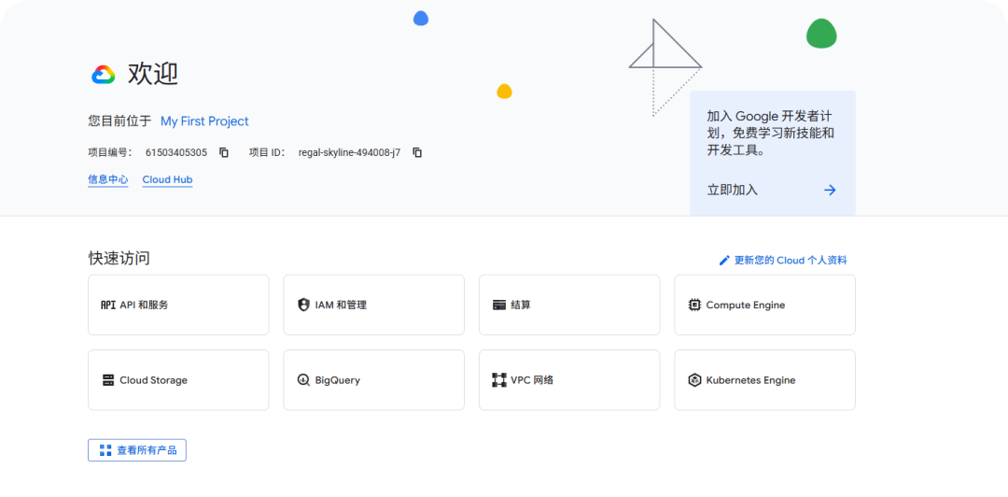Viewport: 1008px width, 497px height.
Task: Click the 加入 Google 开发者计划 promo text
Action: pos(770,134)
